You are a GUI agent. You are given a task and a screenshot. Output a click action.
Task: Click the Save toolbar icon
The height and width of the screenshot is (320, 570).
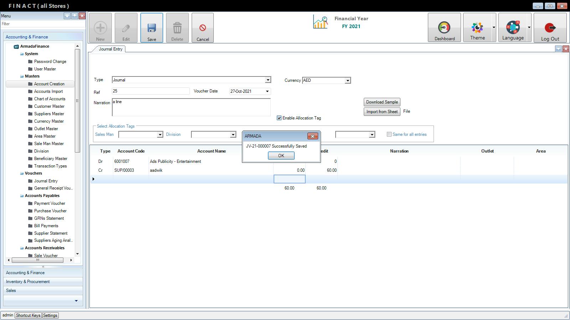(151, 28)
